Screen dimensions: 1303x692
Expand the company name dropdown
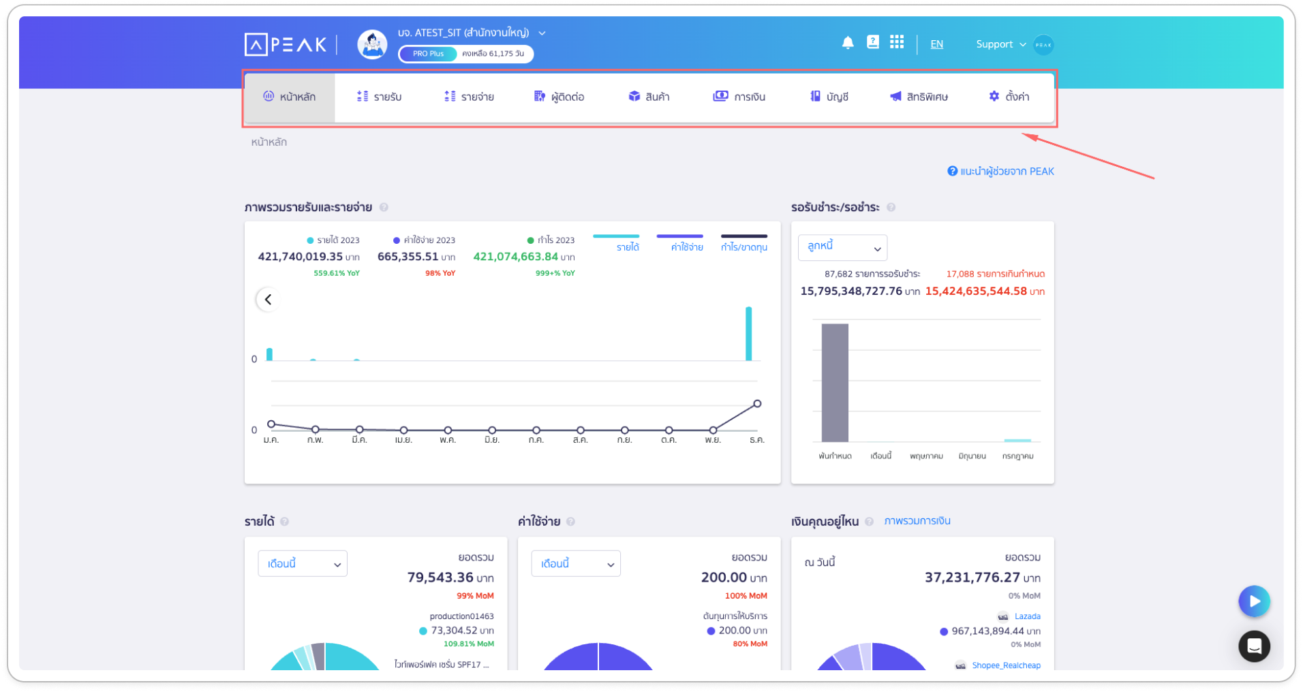coord(542,33)
